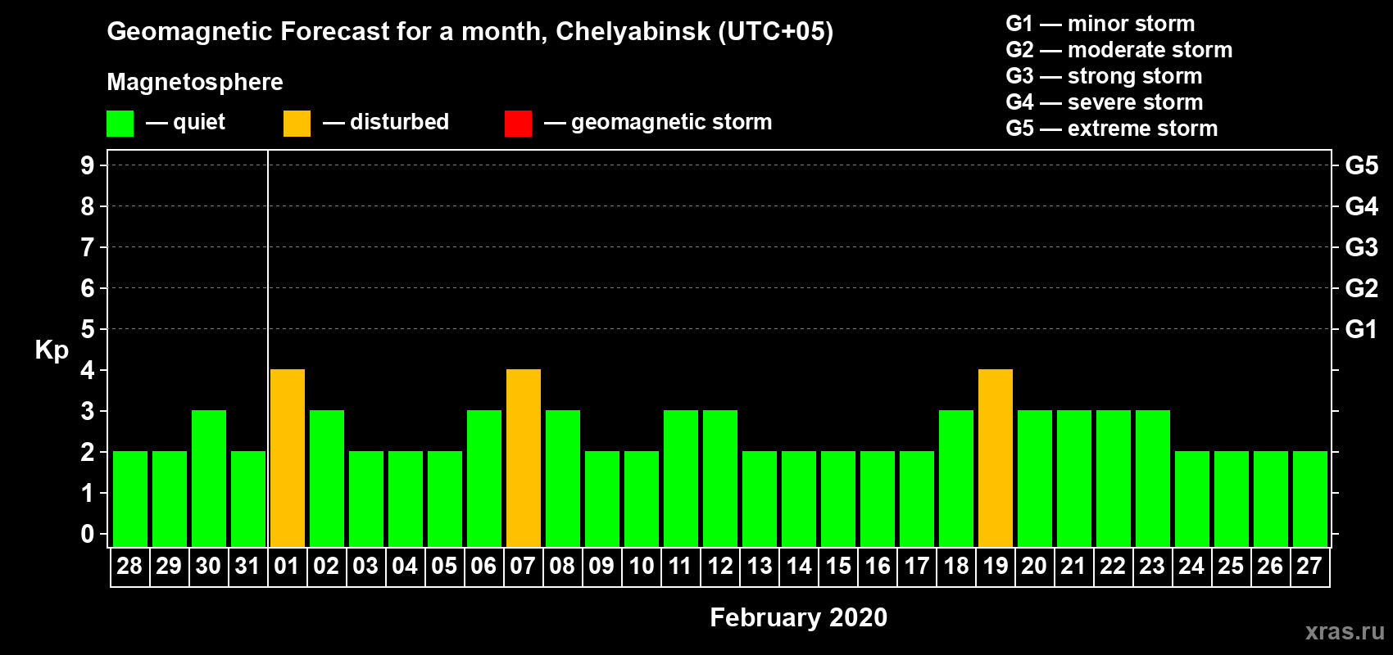The image size is (1393, 655).
Task: Click the G5 label on right axis
Action: 1362,165
